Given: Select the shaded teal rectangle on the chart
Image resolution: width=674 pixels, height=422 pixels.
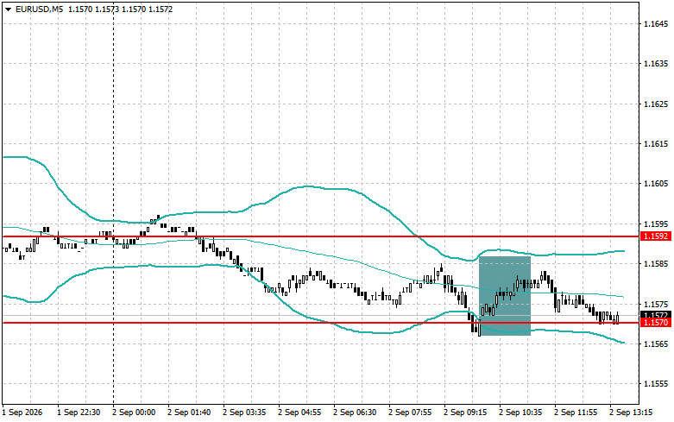Looking at the screenshot, I should (x=505, y=296).
